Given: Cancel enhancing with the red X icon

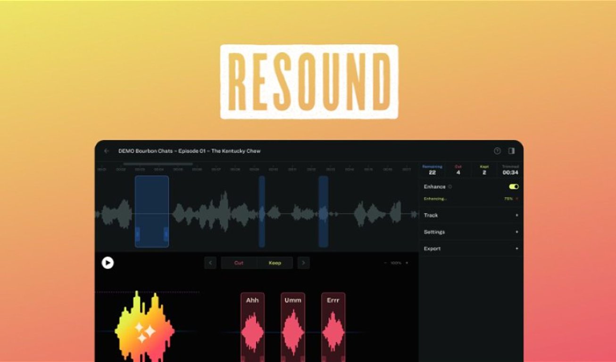Looking at the screenshot, I should (517, 199).
